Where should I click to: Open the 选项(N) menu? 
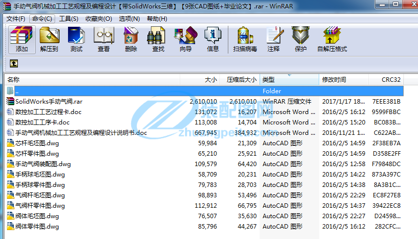click(129, 19)
